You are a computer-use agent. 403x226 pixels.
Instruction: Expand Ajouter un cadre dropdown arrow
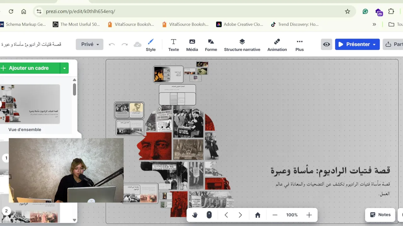tap(64, 68)
